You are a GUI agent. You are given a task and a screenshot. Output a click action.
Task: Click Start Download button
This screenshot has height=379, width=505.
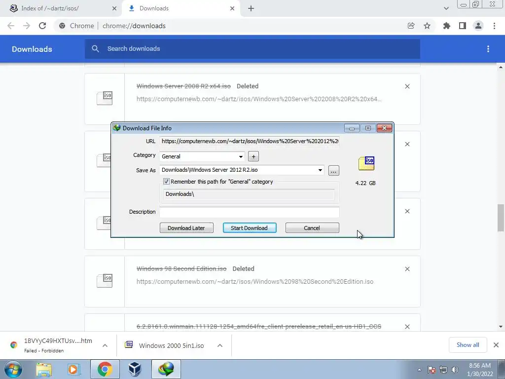250,228
